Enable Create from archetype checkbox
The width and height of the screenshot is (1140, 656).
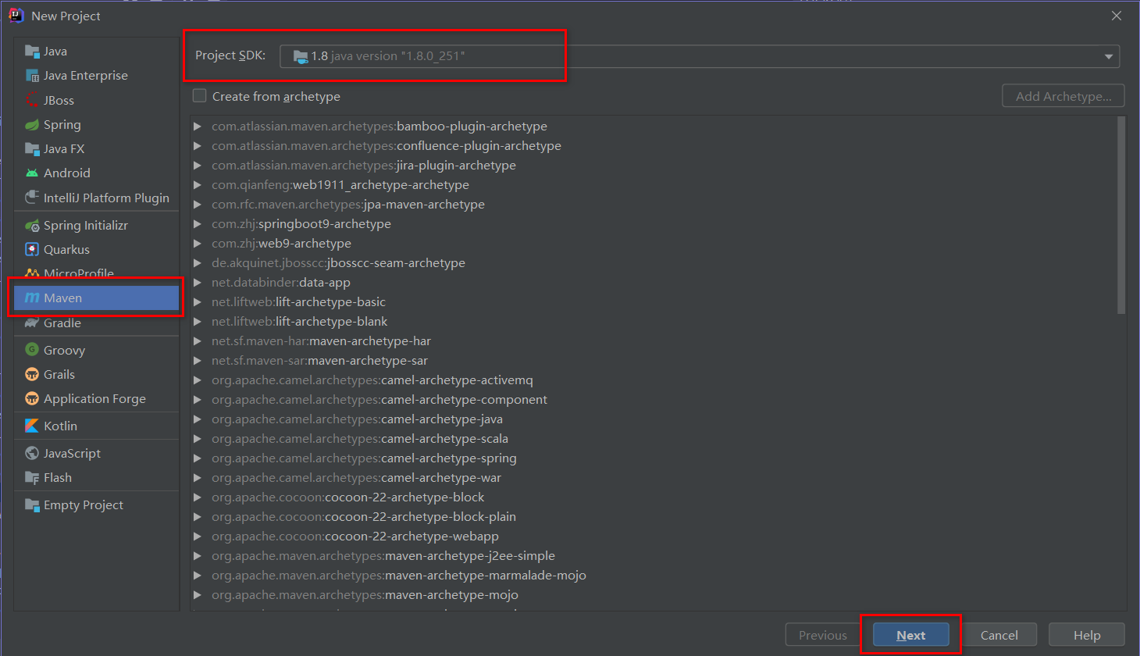point(200,96)
